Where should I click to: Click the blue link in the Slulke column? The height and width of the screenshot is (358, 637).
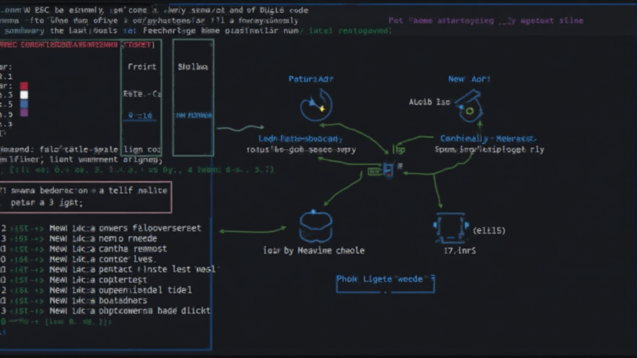193,116
